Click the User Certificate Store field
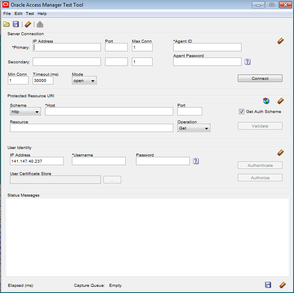294x293 pixels. click(55, 180)
